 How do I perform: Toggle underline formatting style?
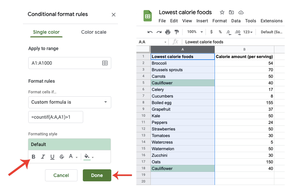click(52, 156)
